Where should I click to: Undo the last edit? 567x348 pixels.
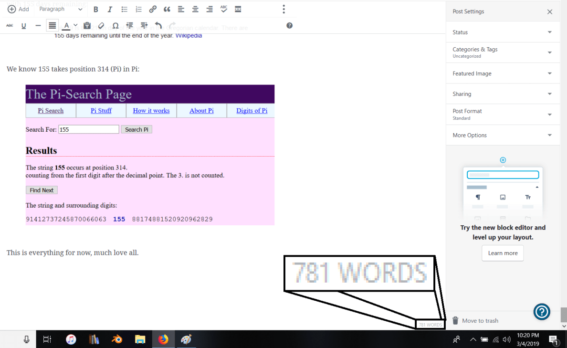point(158,25)
